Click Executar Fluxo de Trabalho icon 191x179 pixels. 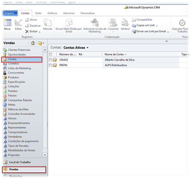pos(182,23)
